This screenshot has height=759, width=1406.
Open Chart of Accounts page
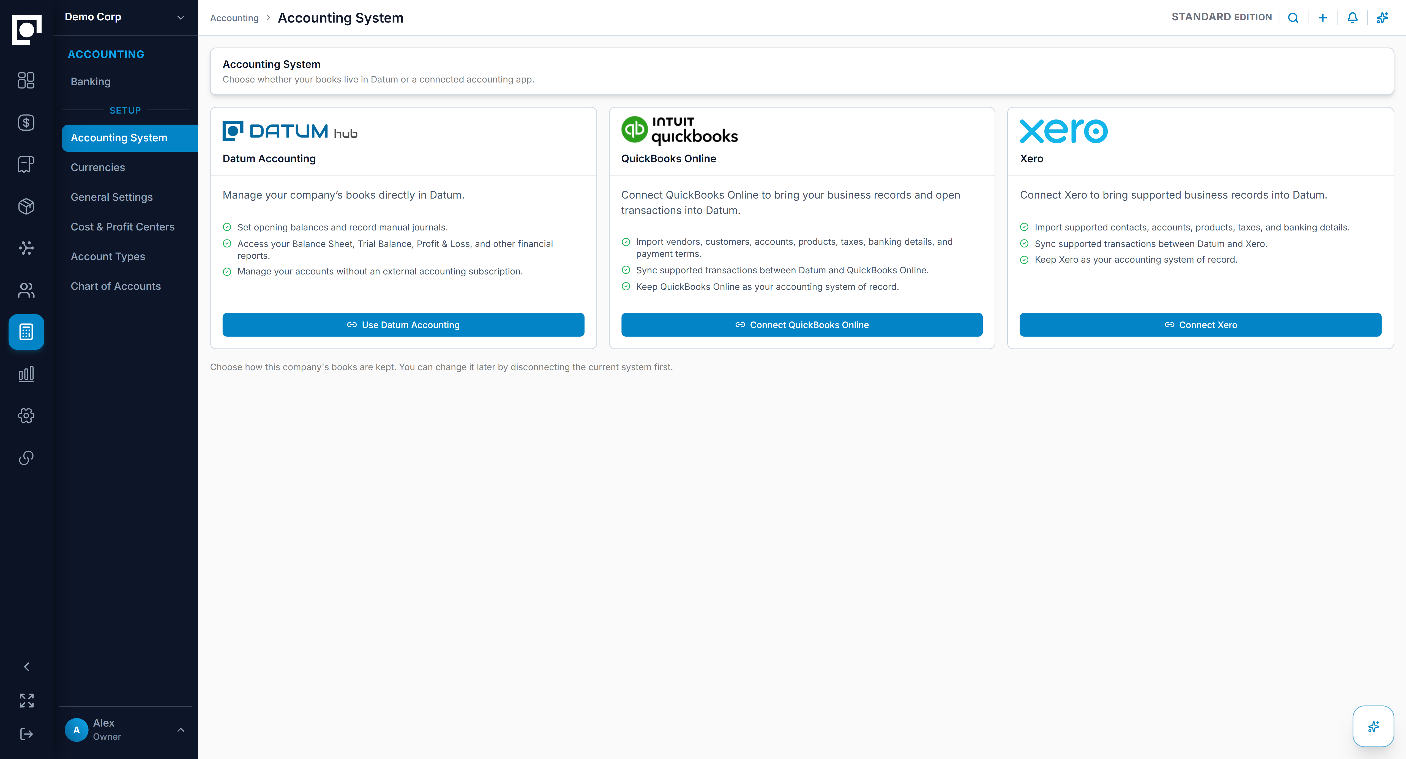[116, 286]
